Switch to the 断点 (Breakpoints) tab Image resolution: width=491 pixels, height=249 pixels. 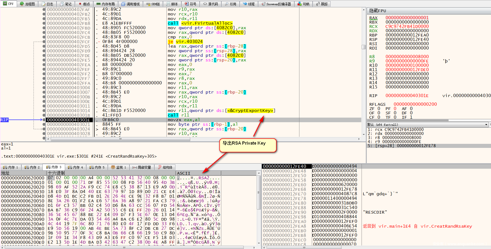click(84, 4)
